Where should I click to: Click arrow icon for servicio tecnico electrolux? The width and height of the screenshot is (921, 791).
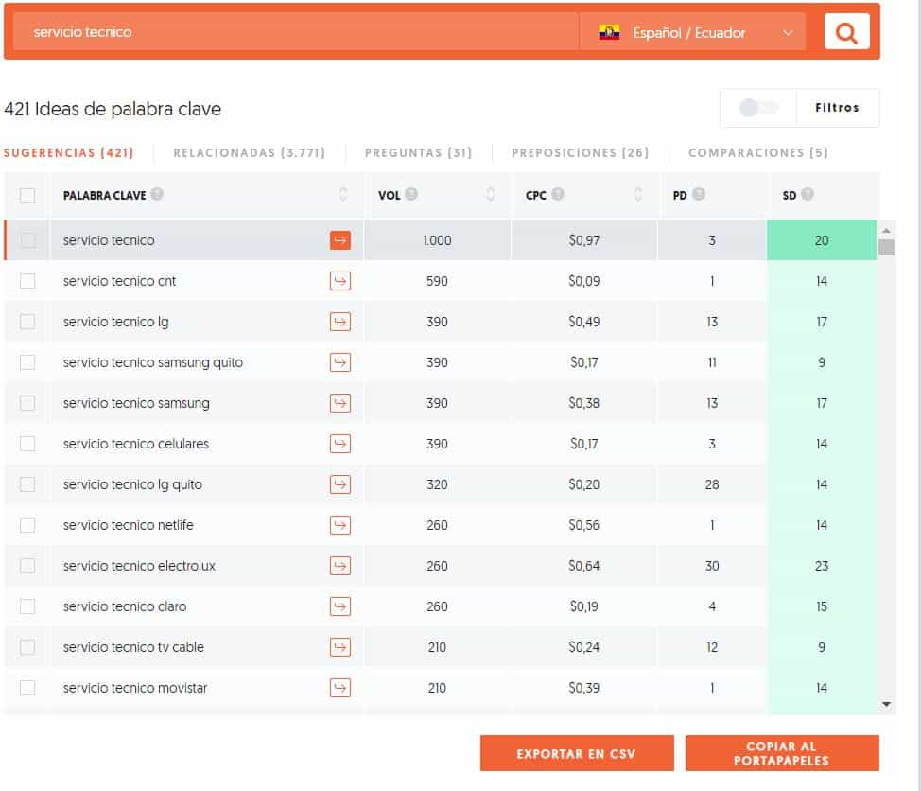(x=340, y=565)
